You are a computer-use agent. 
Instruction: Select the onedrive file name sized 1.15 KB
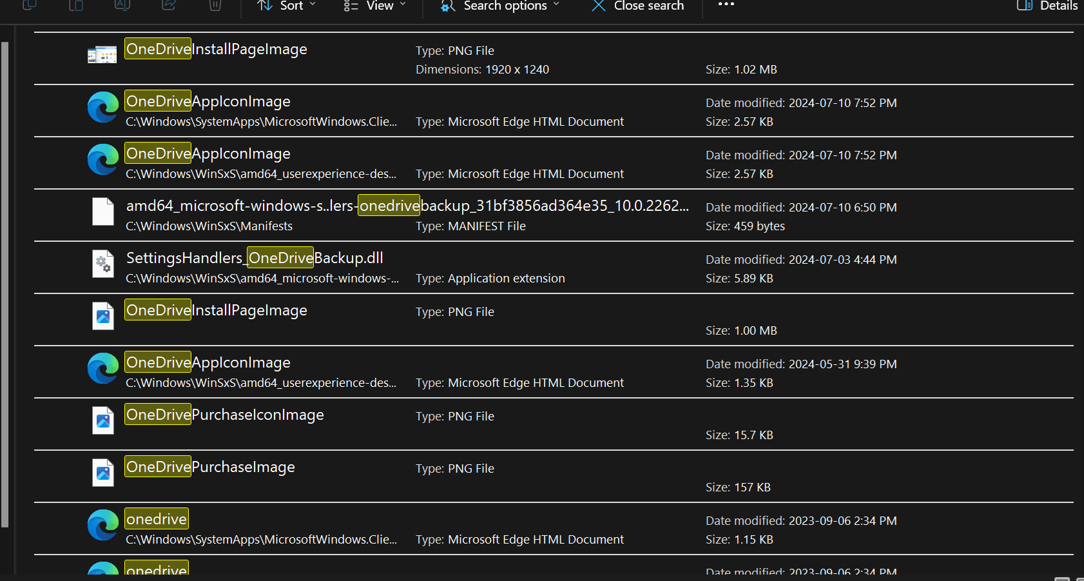click(157, 519)
